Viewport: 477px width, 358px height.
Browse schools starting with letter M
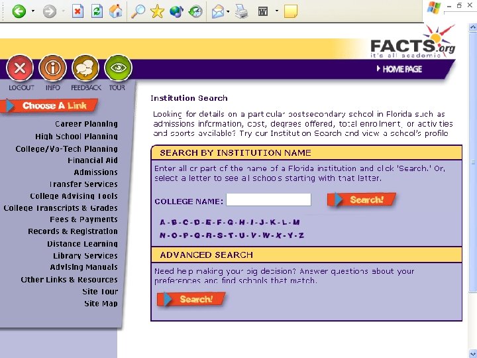click(296, 222)
